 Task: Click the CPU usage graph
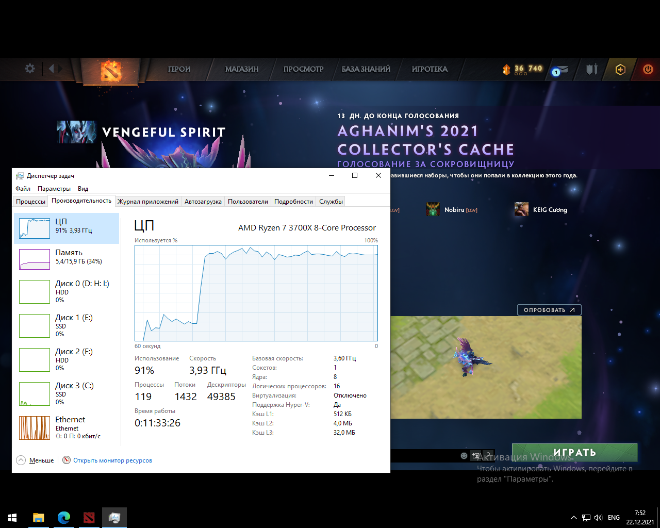click(x=256, y=293)
